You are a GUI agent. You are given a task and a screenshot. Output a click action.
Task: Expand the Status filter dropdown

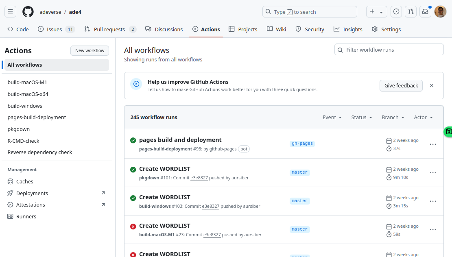pyautogui.click(x=362, y=117)
